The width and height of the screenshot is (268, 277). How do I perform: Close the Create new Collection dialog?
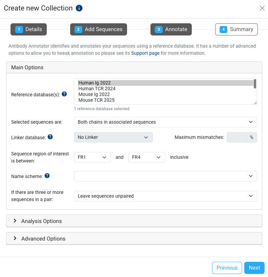262,8
